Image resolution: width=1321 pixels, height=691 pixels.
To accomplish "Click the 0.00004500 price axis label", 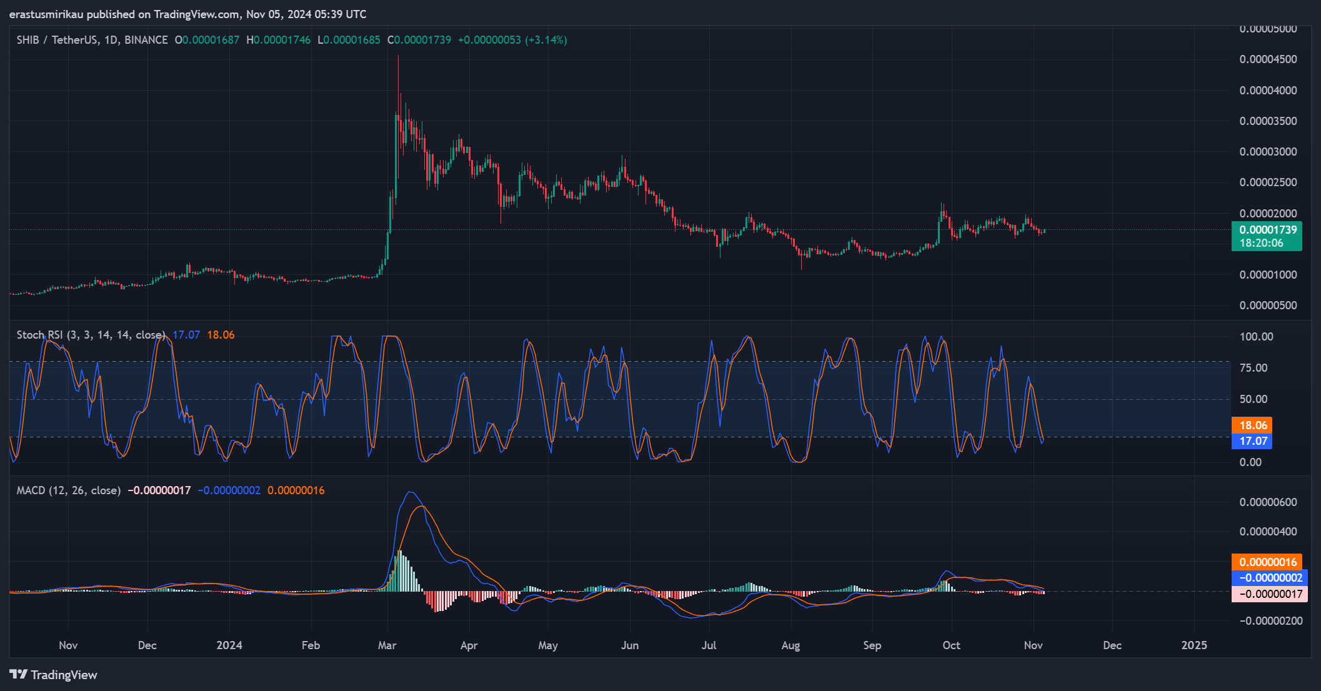I will point(1269,59).
